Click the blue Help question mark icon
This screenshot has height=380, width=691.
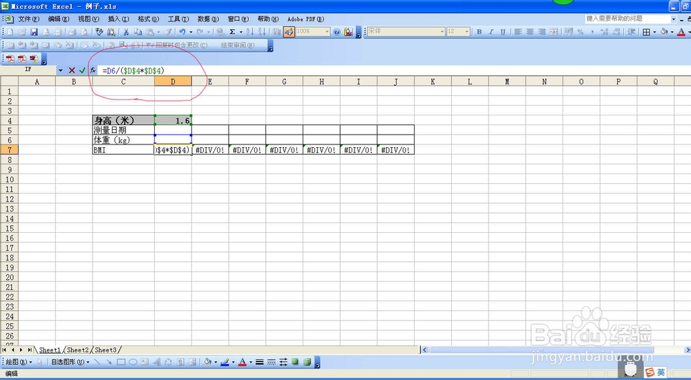click(x=337, y=32)
